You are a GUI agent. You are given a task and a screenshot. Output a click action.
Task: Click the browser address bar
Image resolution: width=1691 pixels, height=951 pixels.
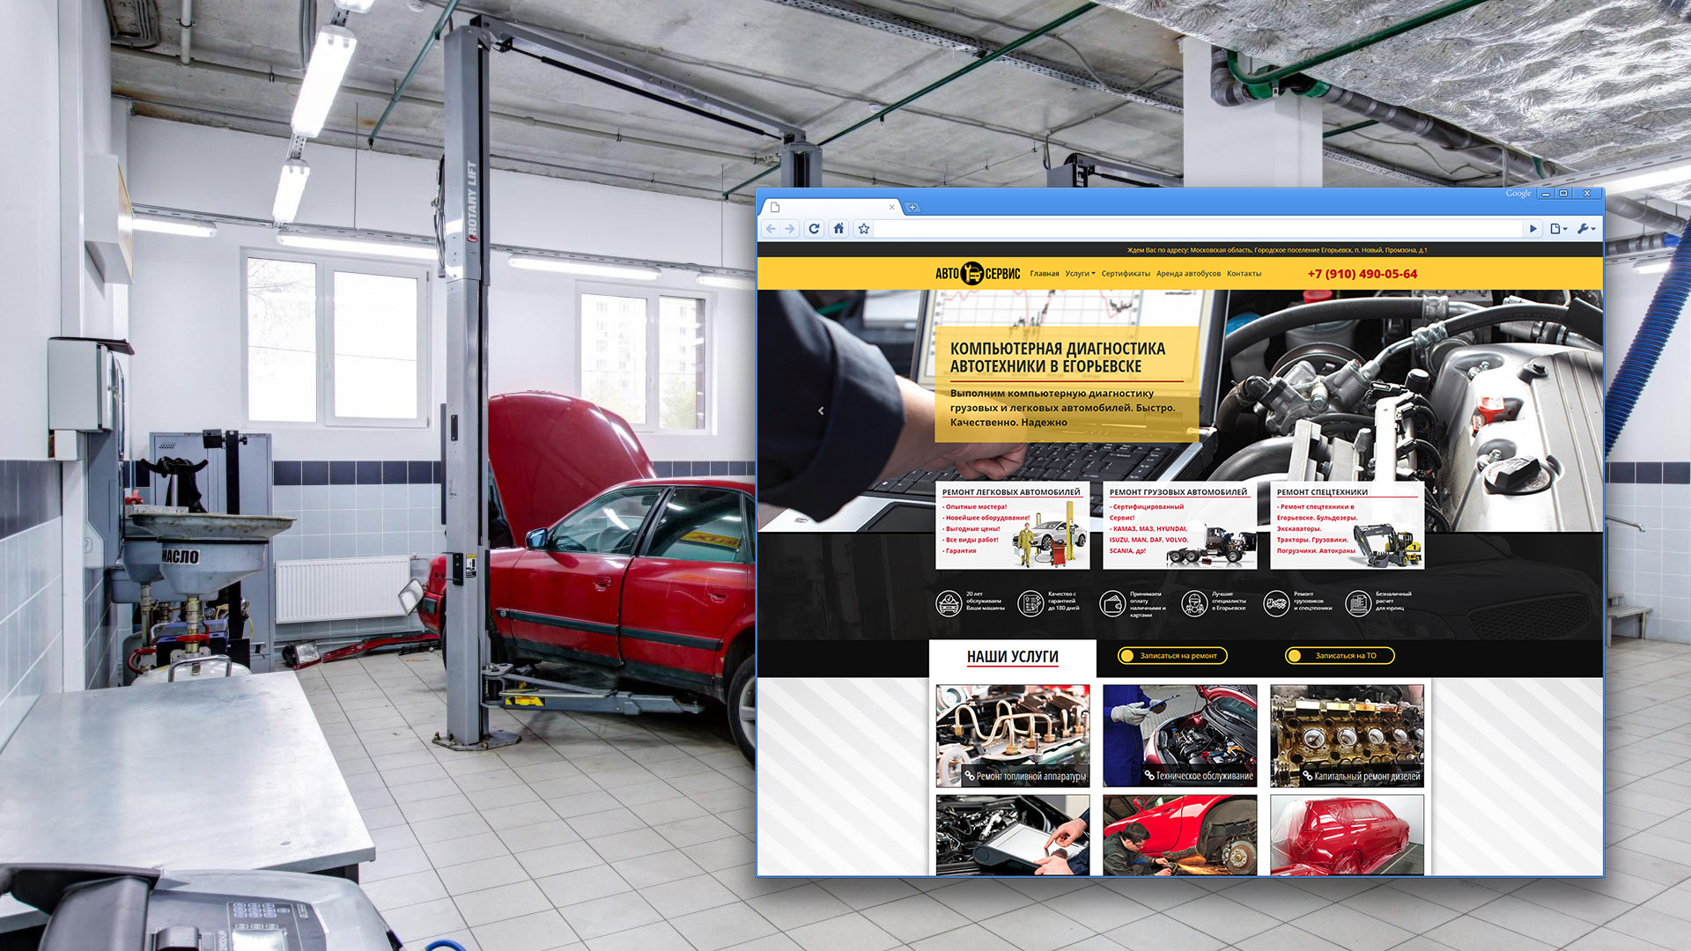(x=1198, y=229)
